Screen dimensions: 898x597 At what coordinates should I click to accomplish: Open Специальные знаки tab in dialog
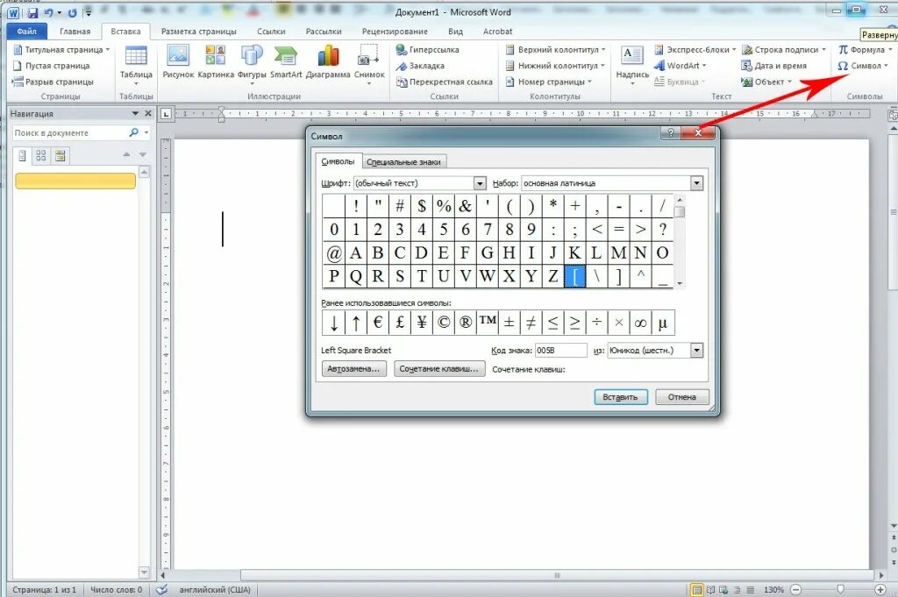coord(403,162)
